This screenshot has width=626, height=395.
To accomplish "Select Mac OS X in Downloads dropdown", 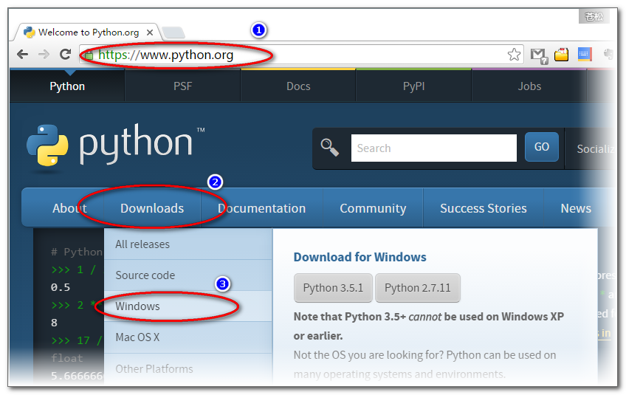I will click(188, 337).
